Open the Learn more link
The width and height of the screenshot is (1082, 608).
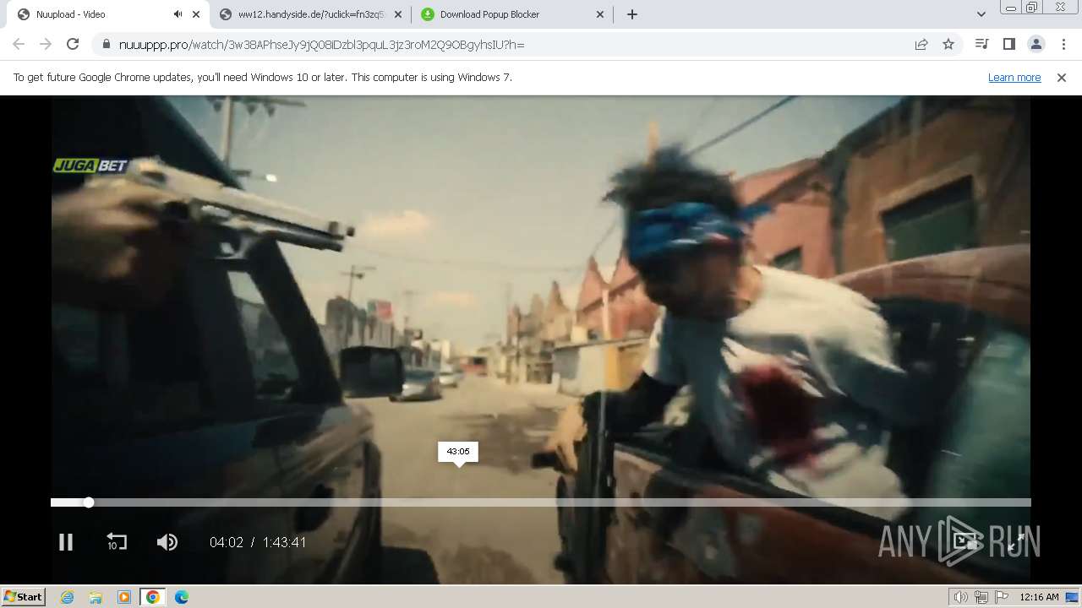(x=1014, y=77)
